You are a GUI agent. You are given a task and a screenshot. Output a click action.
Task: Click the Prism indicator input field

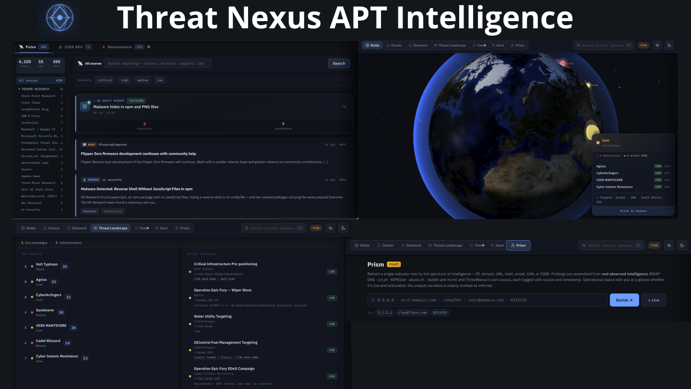click(488, 300)
